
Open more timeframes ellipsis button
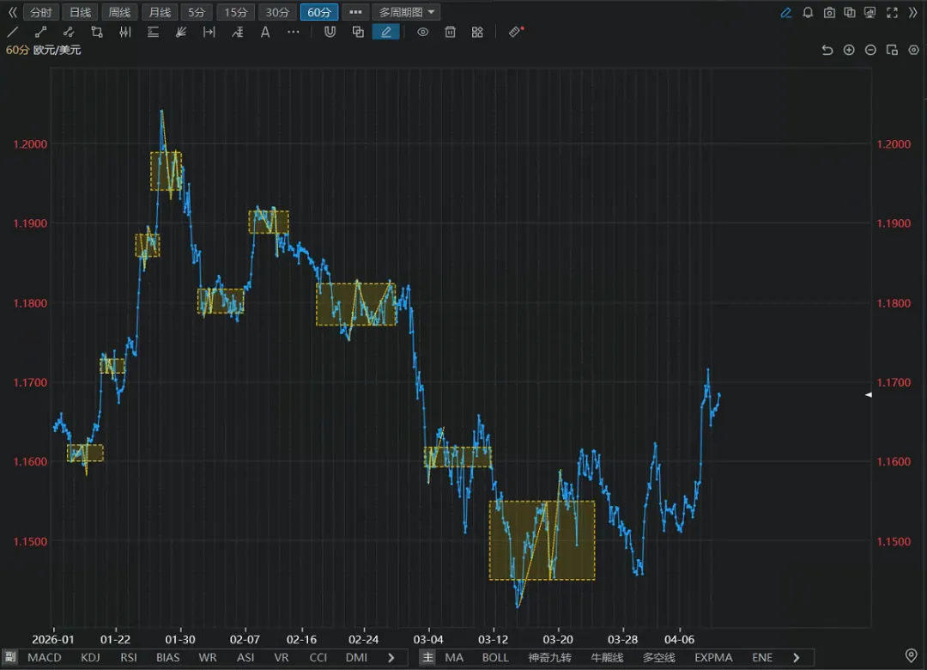click(x=355, y=12)
